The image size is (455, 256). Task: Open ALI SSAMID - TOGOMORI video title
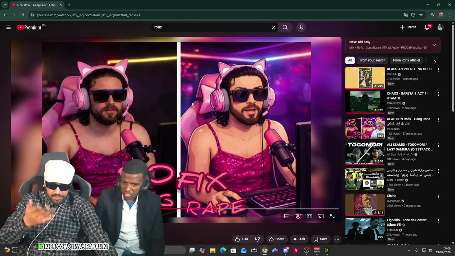click(410, 147)
